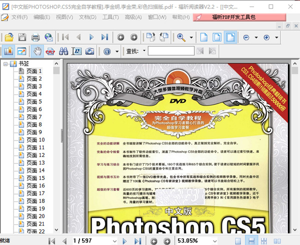Viewport: 300px width, 245px height.
Task: Toggle continuous page layout
Action: coord(251,240)
